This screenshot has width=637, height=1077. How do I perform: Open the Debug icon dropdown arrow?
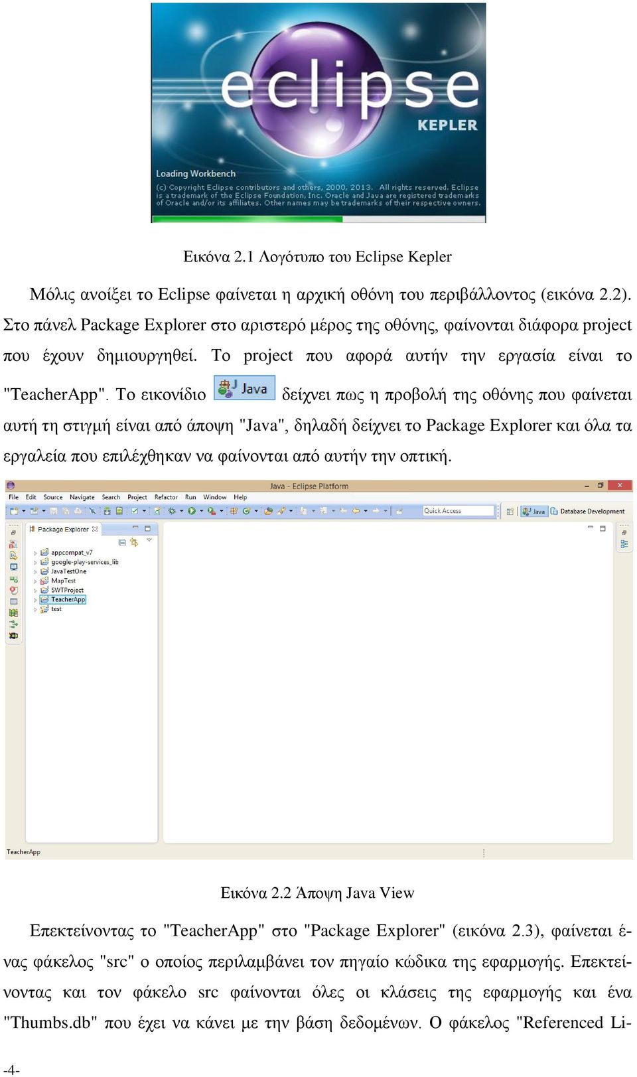(181, 511)
